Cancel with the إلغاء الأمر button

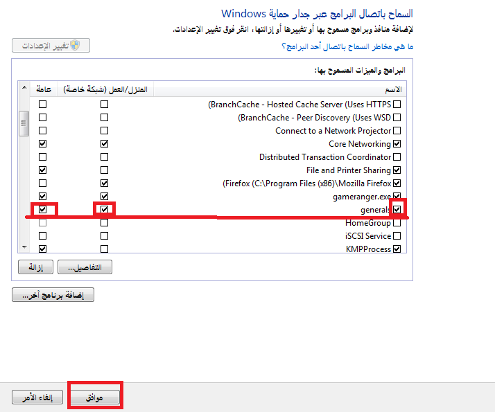[37, 397]
